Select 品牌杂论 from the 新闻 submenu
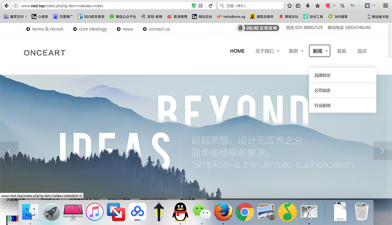This screenshot has height=225, width=392. pos(323,75)
